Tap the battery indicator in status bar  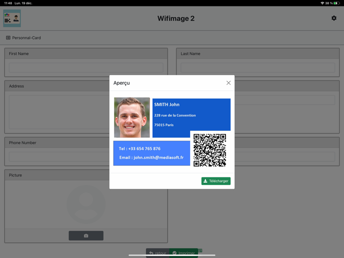(337, 3)
